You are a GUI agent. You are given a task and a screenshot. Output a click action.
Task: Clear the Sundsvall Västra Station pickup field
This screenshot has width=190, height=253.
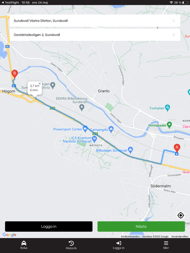tap(174, 21)
